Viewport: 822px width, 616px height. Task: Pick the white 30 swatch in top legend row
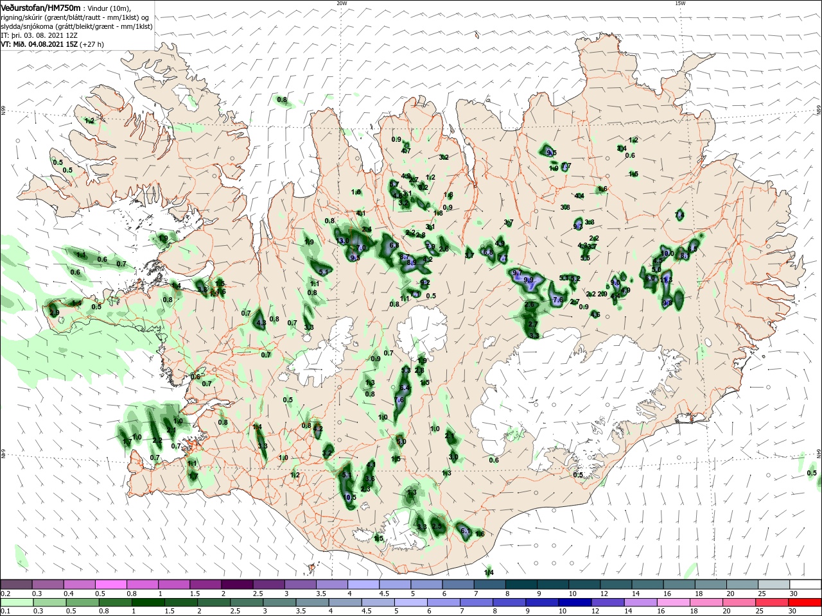tap(805, 585)
